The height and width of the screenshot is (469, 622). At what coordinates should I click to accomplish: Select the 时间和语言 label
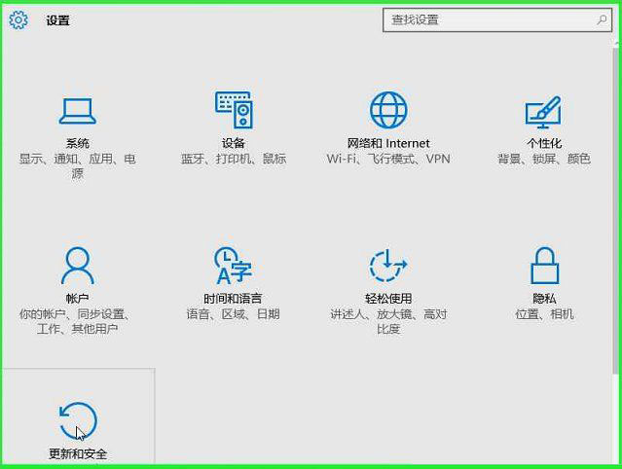tap(233, 299)
